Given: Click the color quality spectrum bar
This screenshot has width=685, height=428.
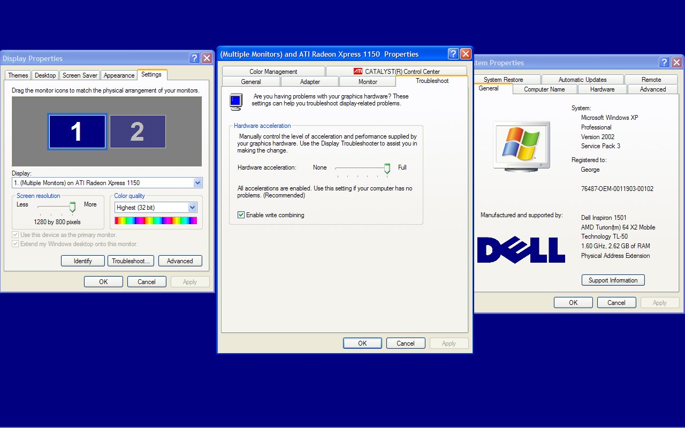Looking at the screenshot, I should click(x=156, y=220).
